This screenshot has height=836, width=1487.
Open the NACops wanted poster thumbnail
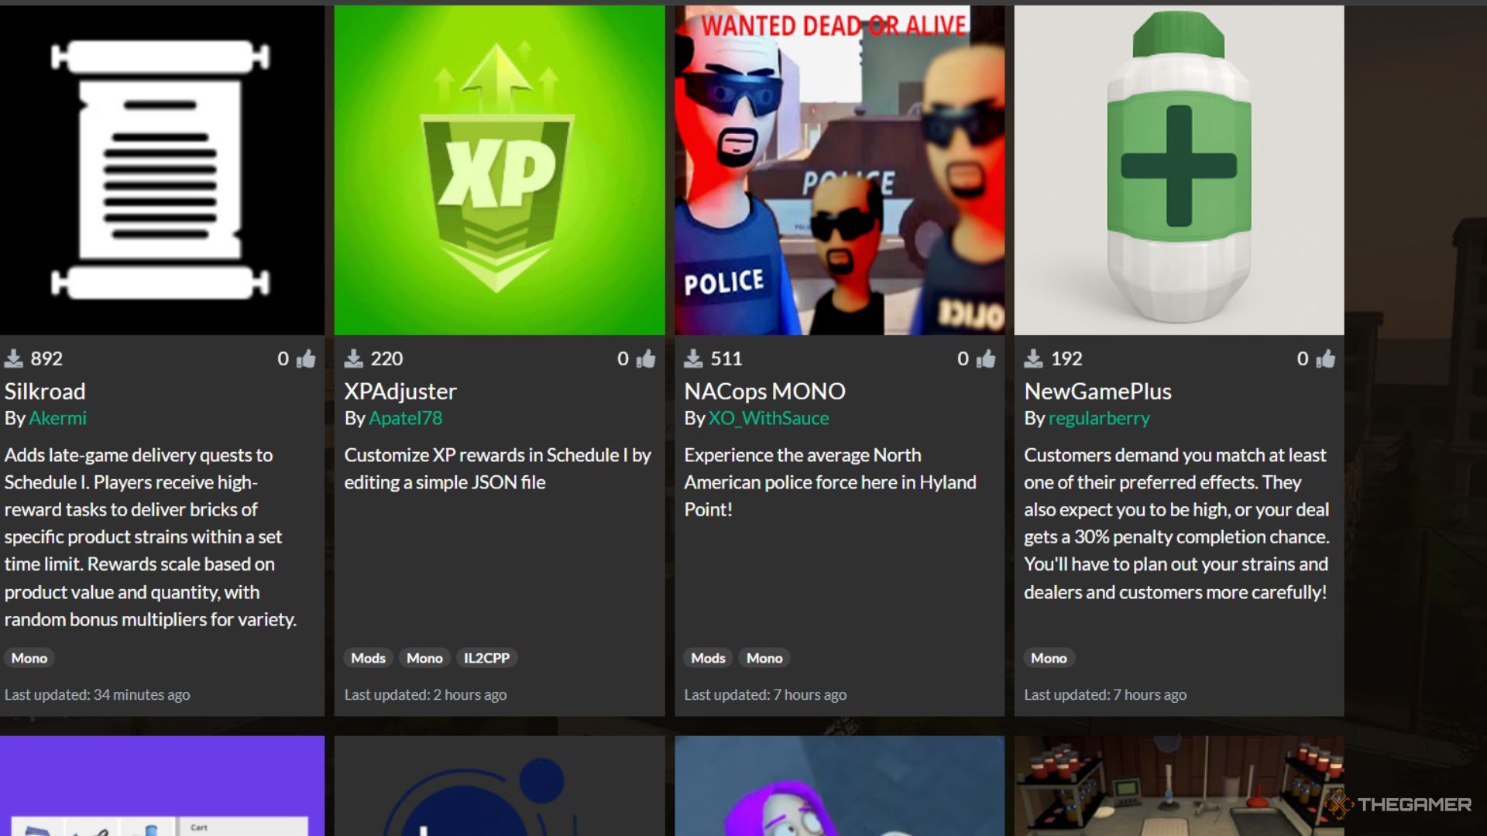coord(840,170)
